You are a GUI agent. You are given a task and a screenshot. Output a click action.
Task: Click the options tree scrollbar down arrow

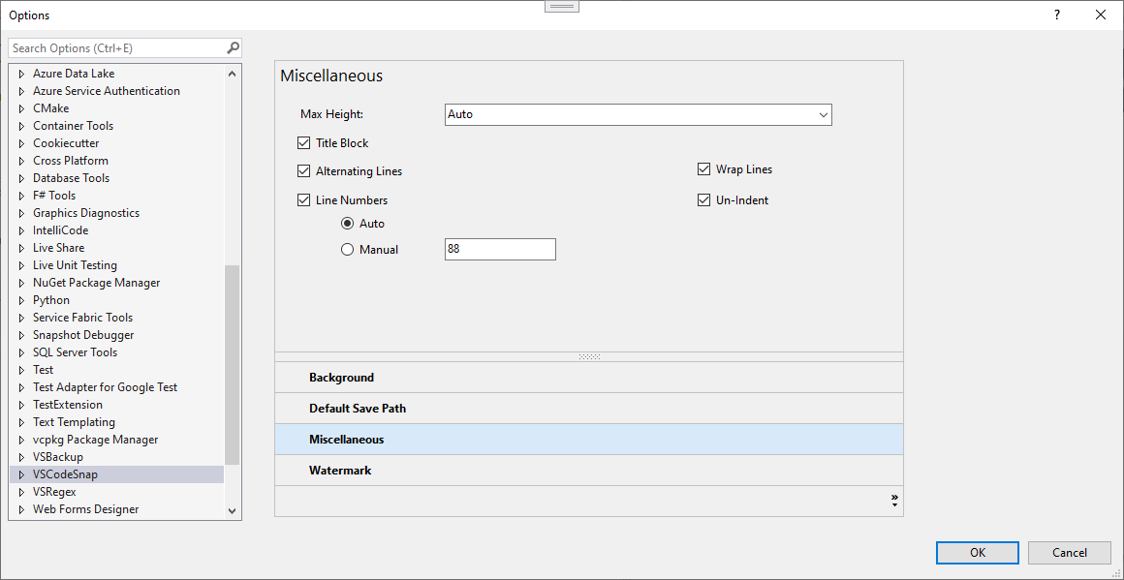[x=232, y=510]
